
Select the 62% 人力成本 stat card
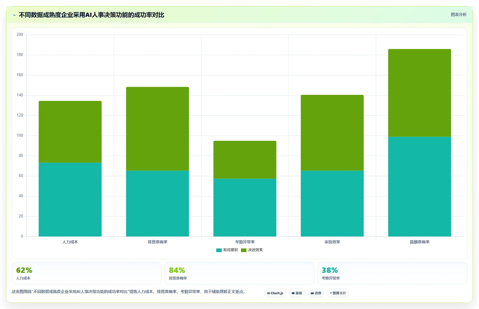pyautogui.click(x=87, y=273)
